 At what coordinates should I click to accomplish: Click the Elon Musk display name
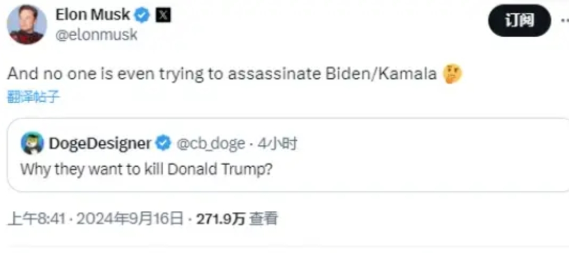tap(92, 15)
